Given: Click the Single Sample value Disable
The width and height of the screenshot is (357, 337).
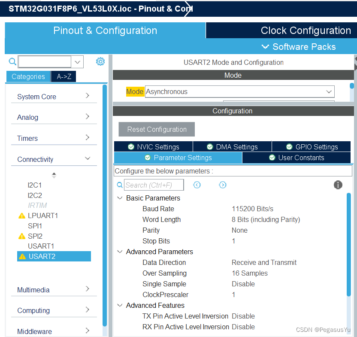Looking at the screenshot, I should tap(243, 284).
